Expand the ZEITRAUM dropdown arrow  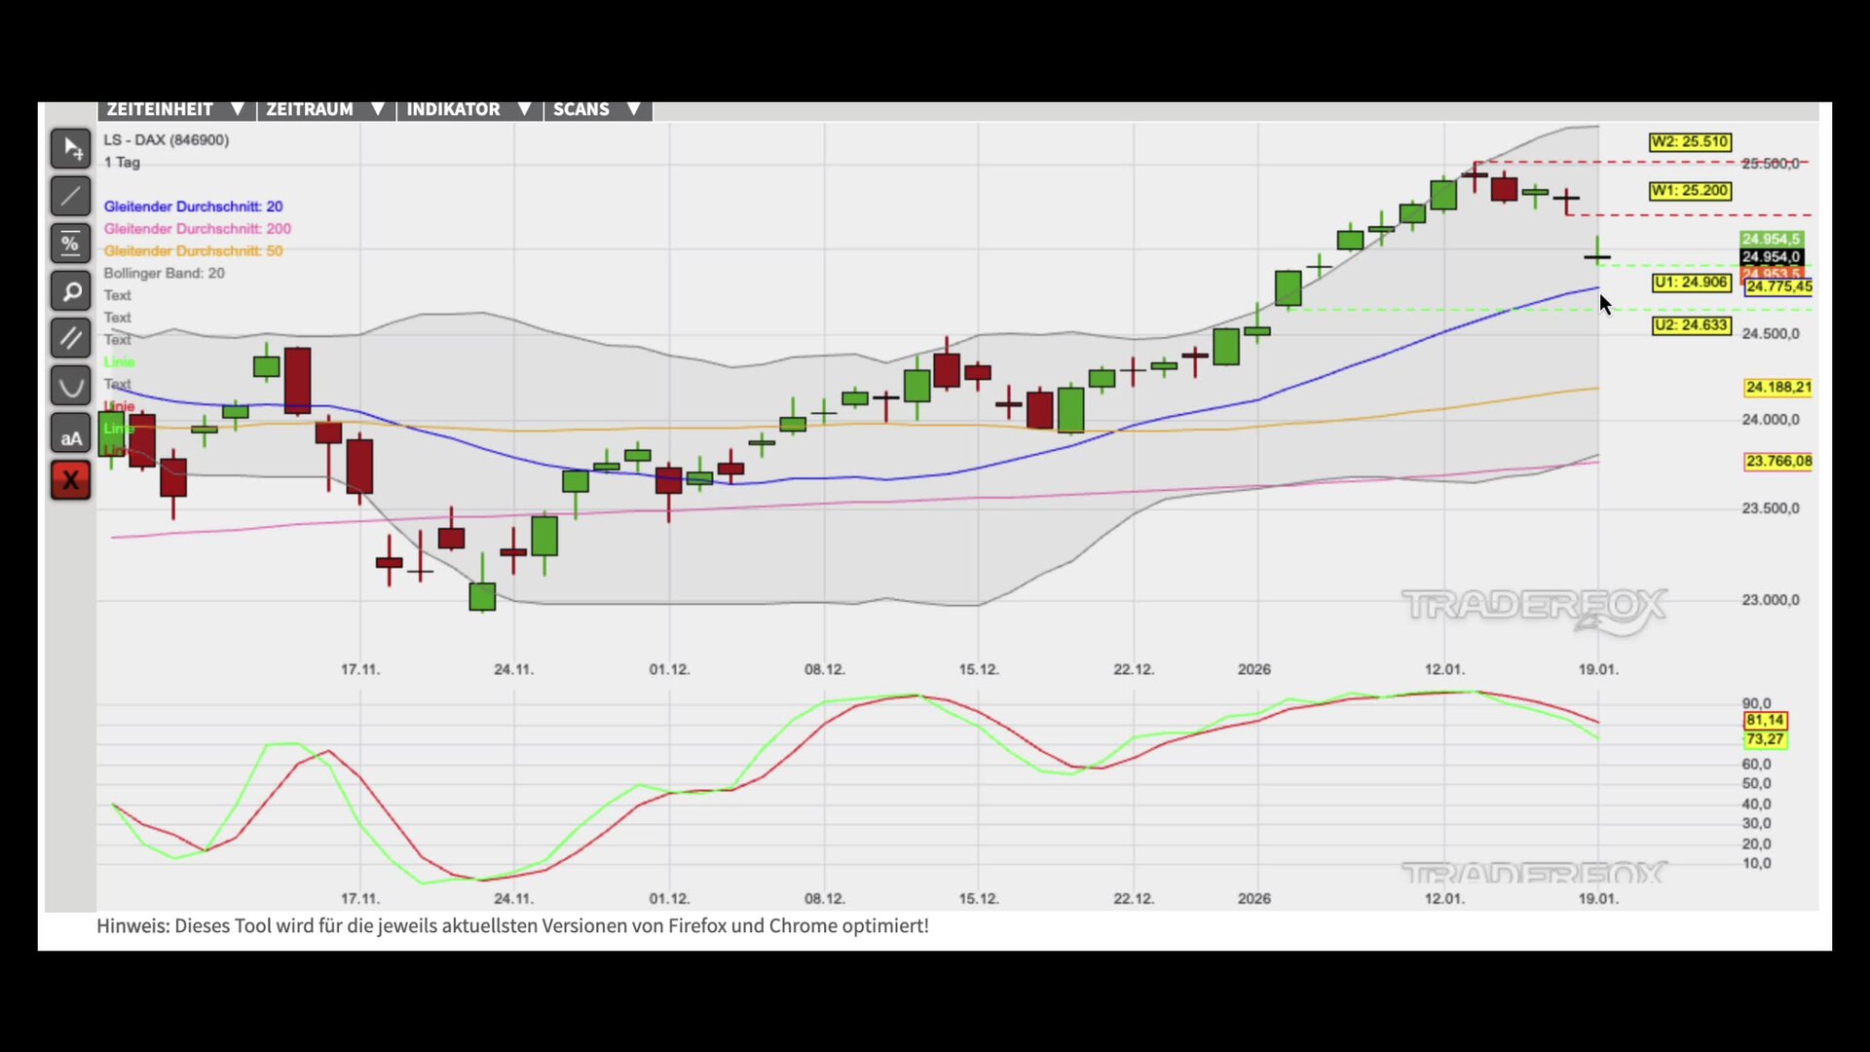pos(378,109)
